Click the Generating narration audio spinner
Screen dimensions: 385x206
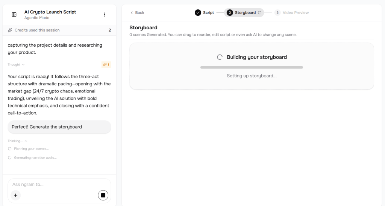pyautogui.click(x=10, y=158)
